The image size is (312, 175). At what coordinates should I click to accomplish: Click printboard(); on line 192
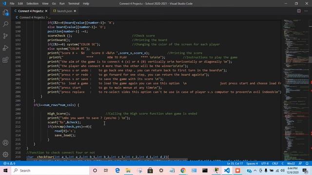coord(59,40)
